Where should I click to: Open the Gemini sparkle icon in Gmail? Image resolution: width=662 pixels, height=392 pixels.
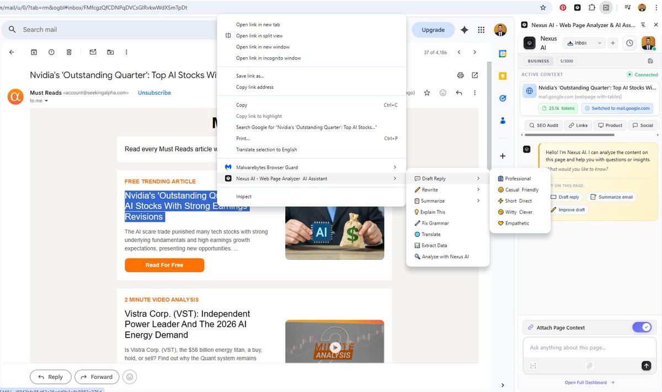(465, 30)
